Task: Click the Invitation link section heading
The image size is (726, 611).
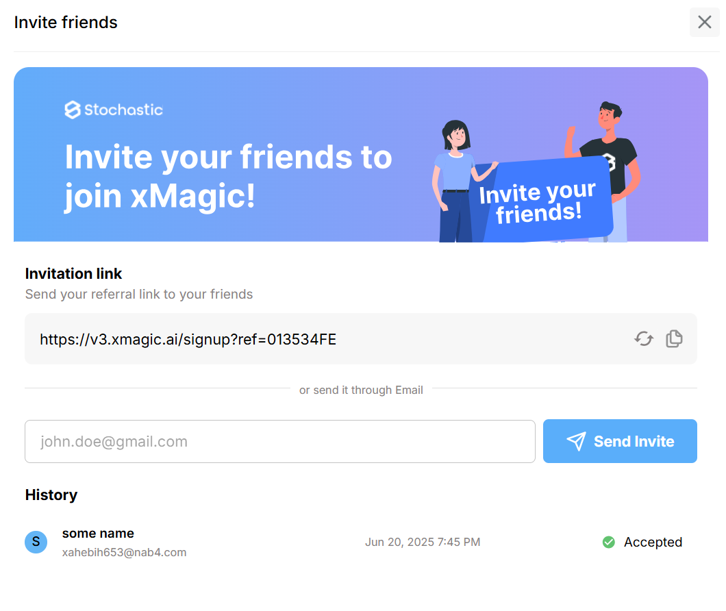Action: point(73,273)
